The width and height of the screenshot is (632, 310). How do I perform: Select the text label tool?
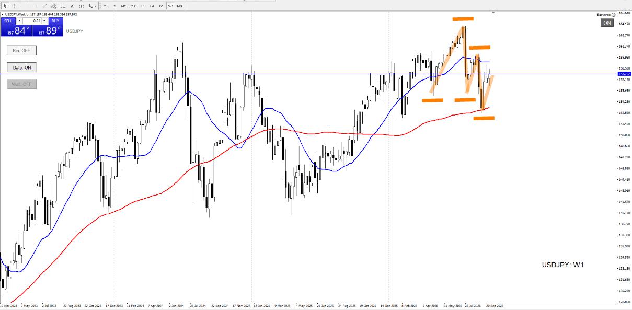coord(82,6)
